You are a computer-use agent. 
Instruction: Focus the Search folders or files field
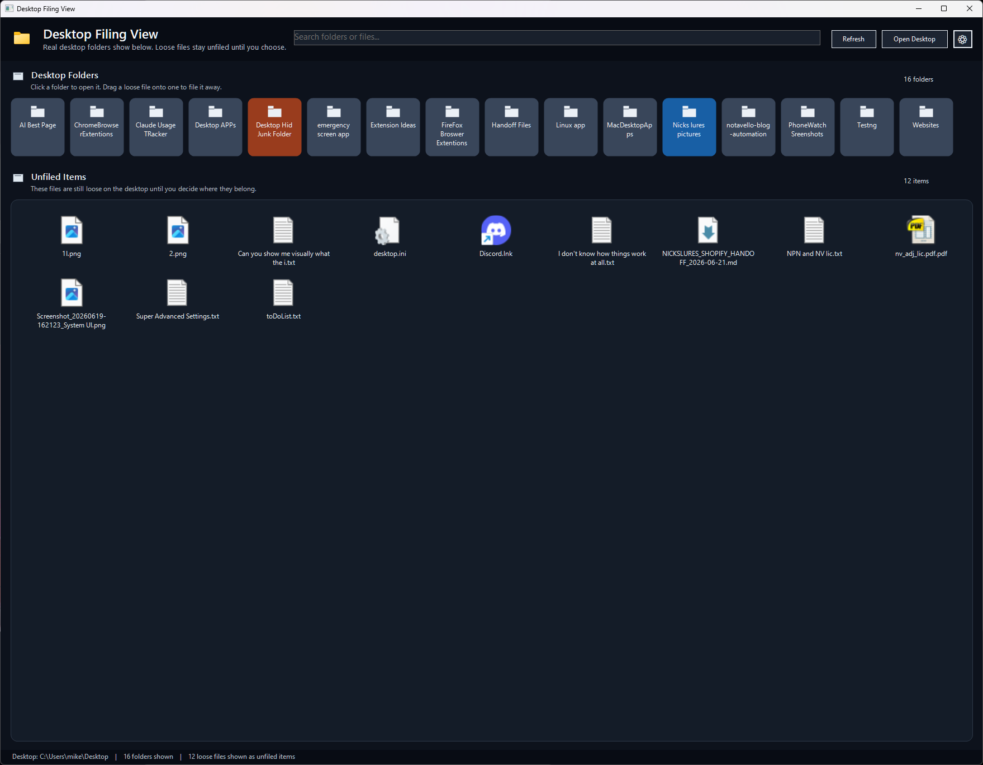[x=557, y=37]
